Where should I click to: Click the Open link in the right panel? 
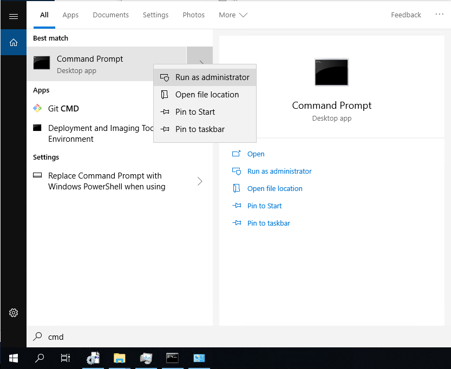point(256,154)
